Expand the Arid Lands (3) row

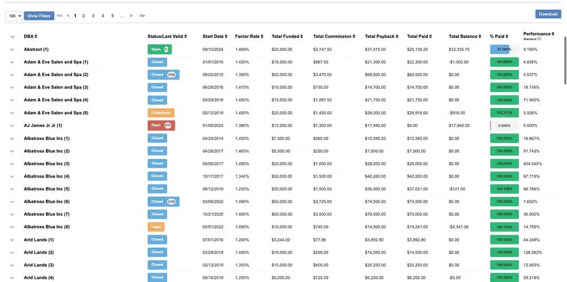[x=12, y=265]
